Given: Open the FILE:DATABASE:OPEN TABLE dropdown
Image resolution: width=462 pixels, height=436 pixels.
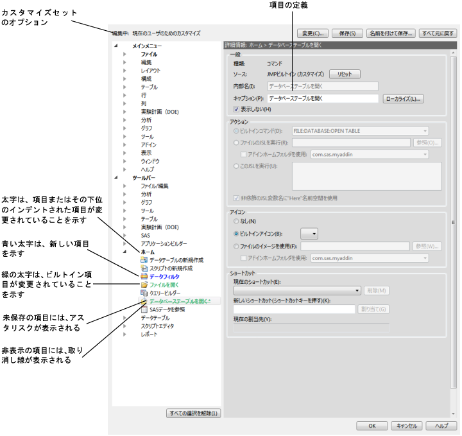Looking at the screenshot, I should (361, 131).
